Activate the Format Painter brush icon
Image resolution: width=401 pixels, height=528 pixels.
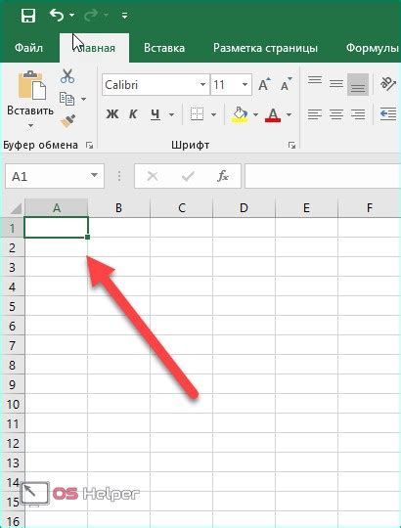click(x=67, y=121)
